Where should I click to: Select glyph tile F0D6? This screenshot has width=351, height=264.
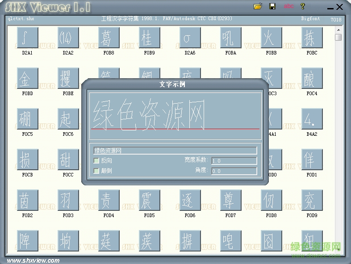point(190,200)
